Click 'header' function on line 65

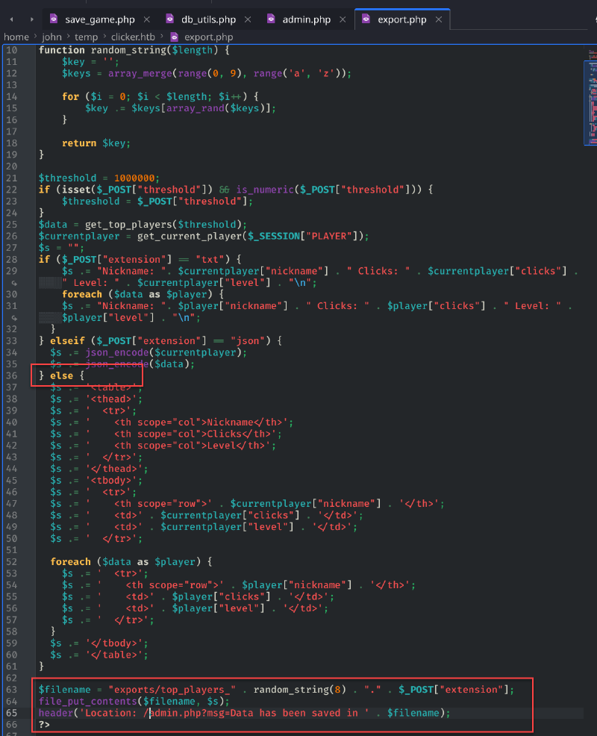click(x=56, y=713)
